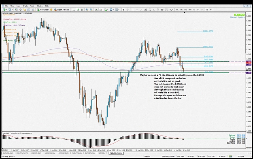Switch to the AUDUSD,Daily chart tab
Viewport: 253px width, 159px height.
click(64, 153)
